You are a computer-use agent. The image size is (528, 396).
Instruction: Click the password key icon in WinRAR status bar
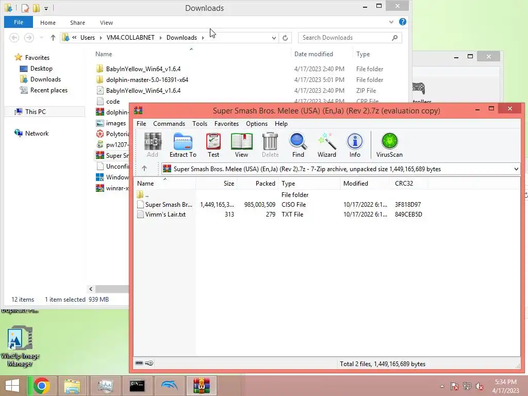click(x=149, y=363)
